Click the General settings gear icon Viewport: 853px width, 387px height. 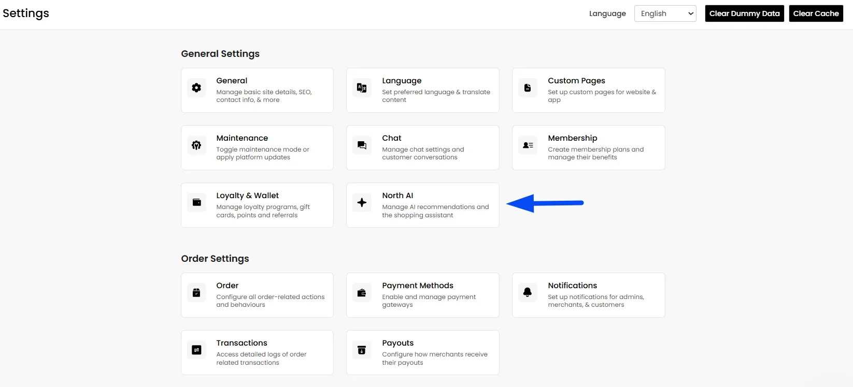tap(196, 88)
